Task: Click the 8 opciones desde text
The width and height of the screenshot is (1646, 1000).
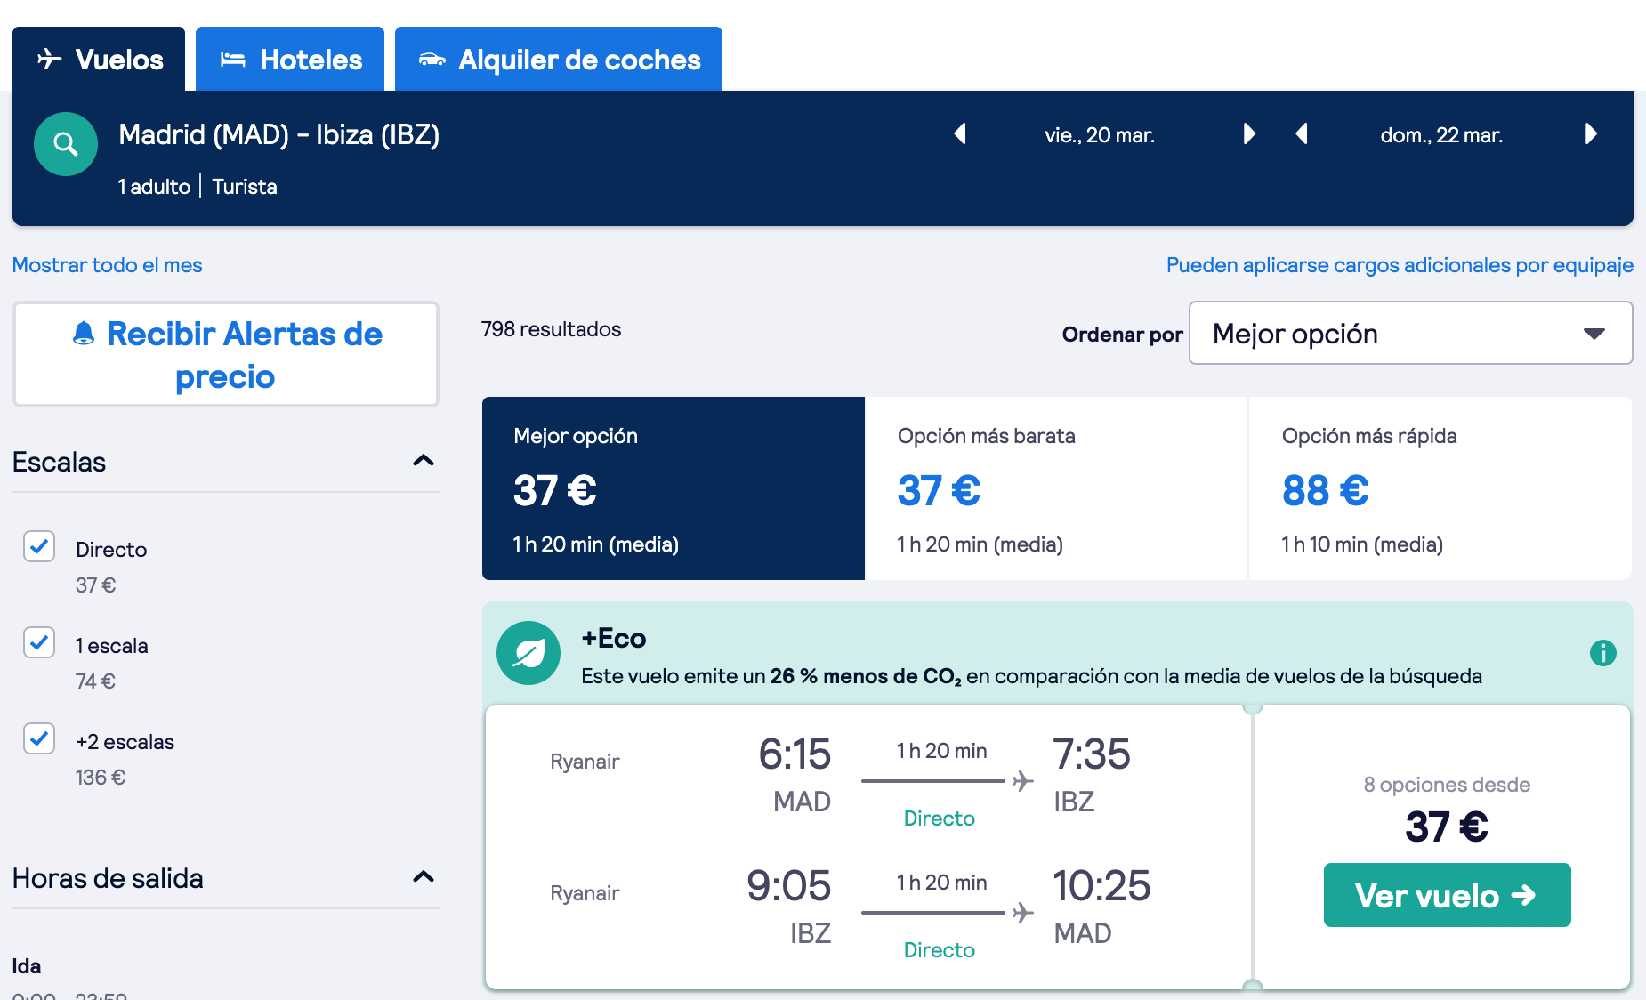Action: pos(1447,785)
